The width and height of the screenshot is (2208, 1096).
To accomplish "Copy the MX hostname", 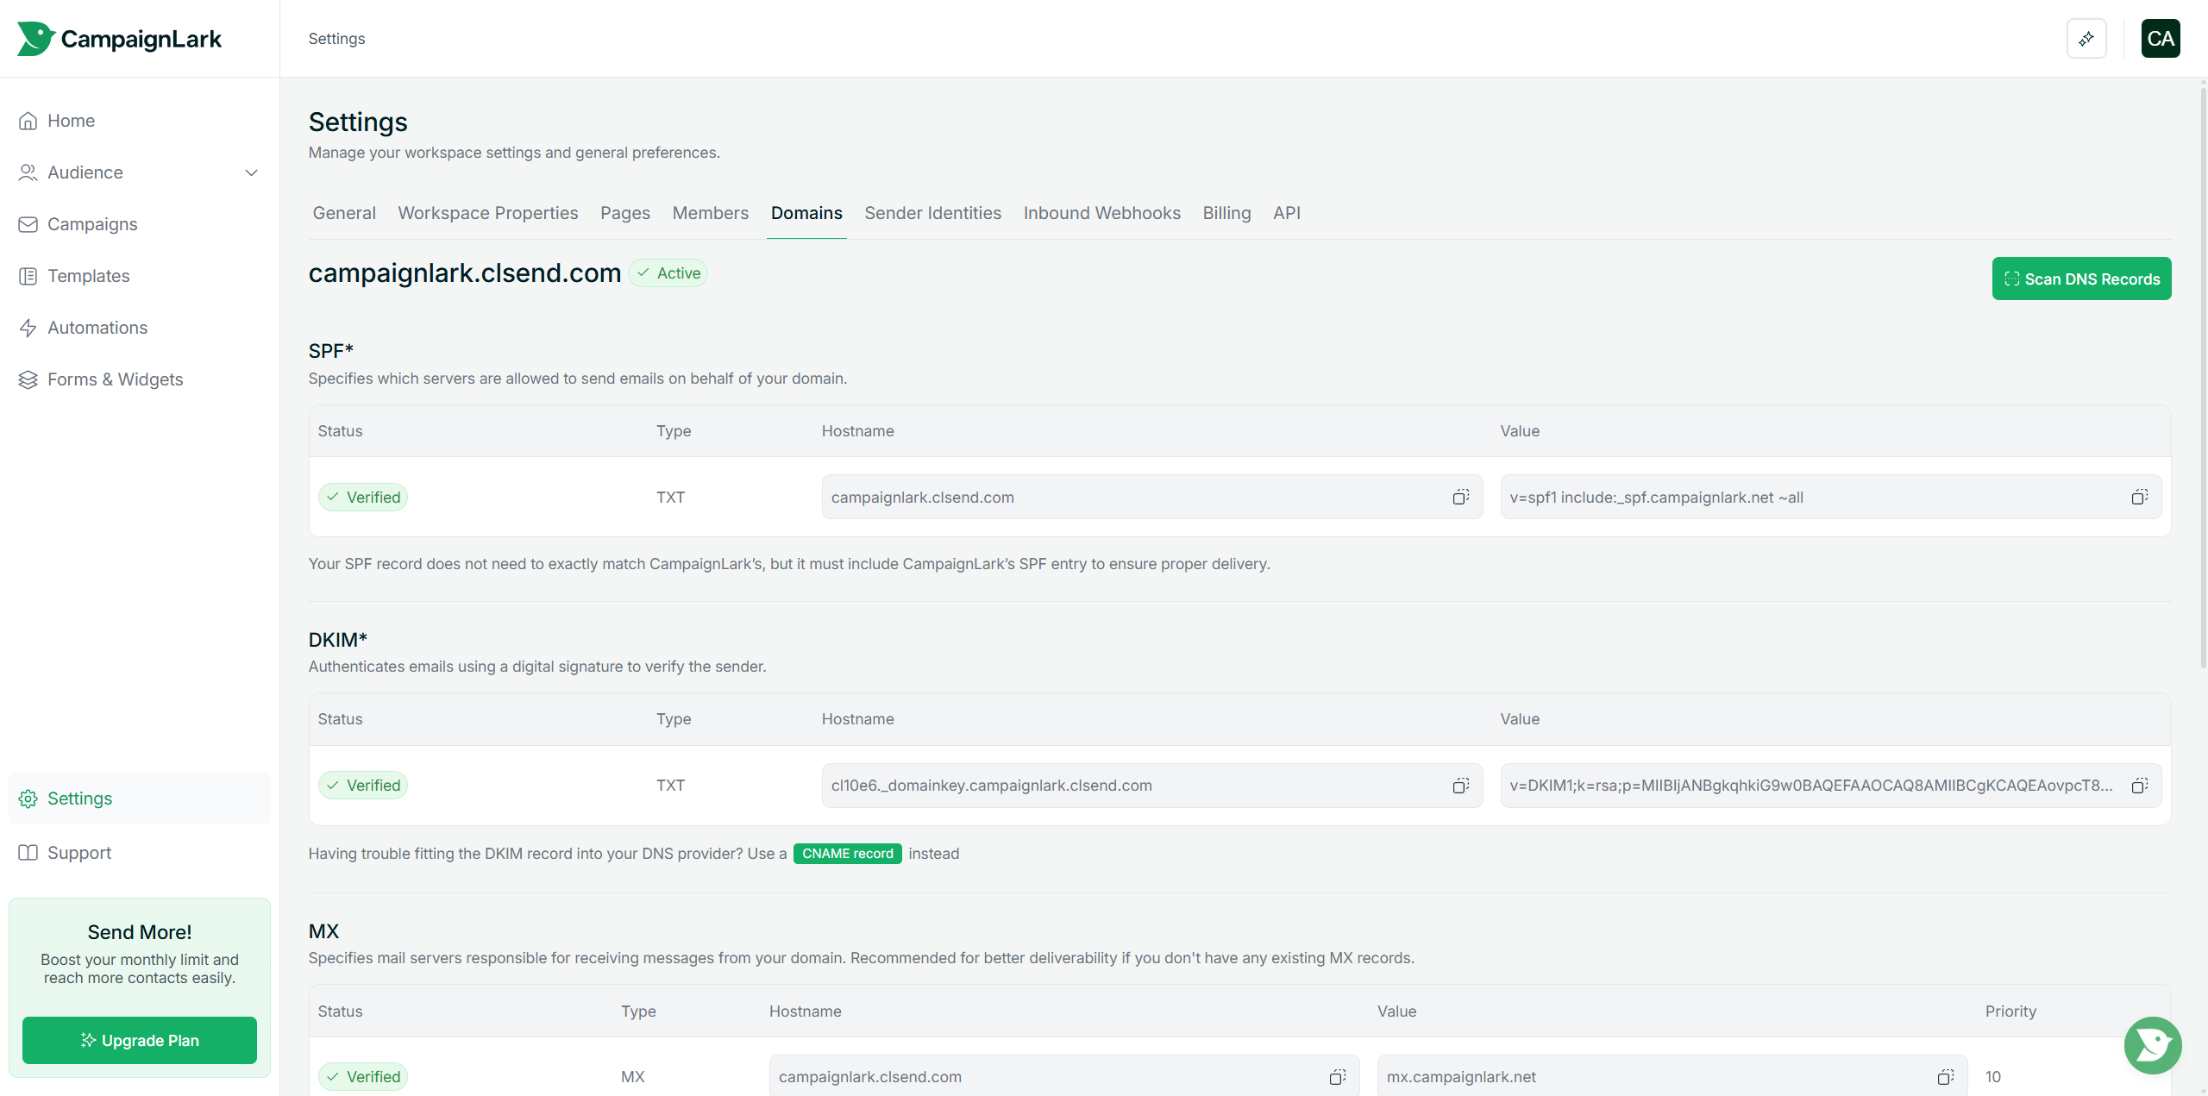I will (1337, 1077).
